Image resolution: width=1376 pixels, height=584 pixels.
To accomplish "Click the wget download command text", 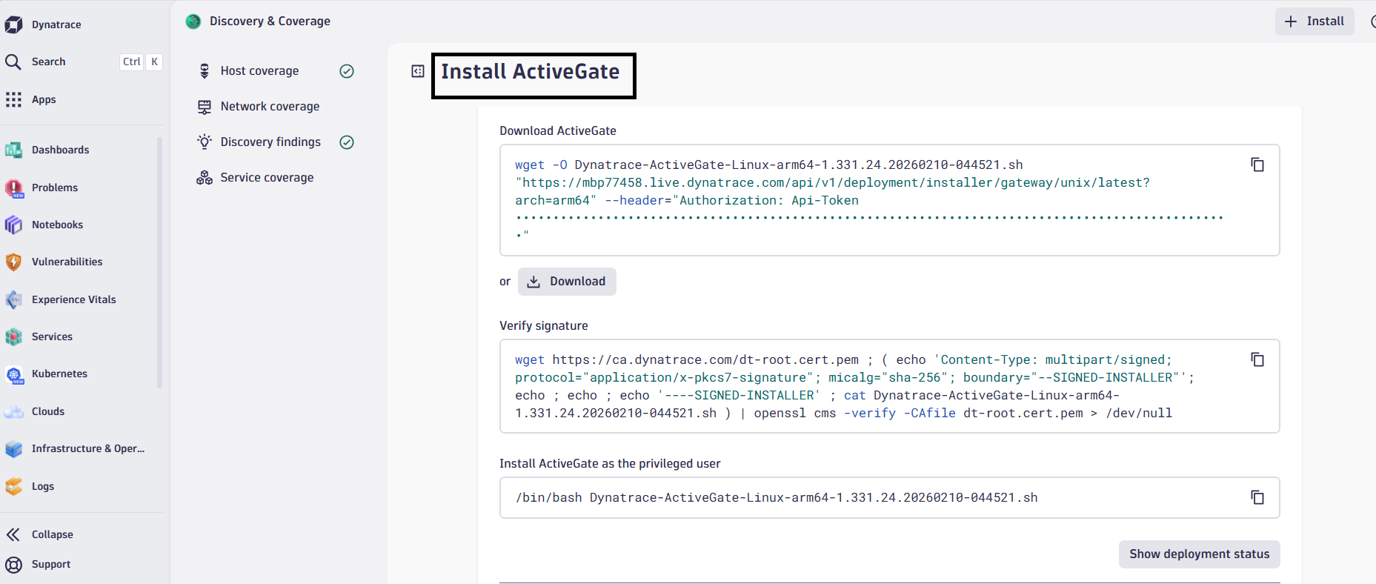I will (869, 200).
